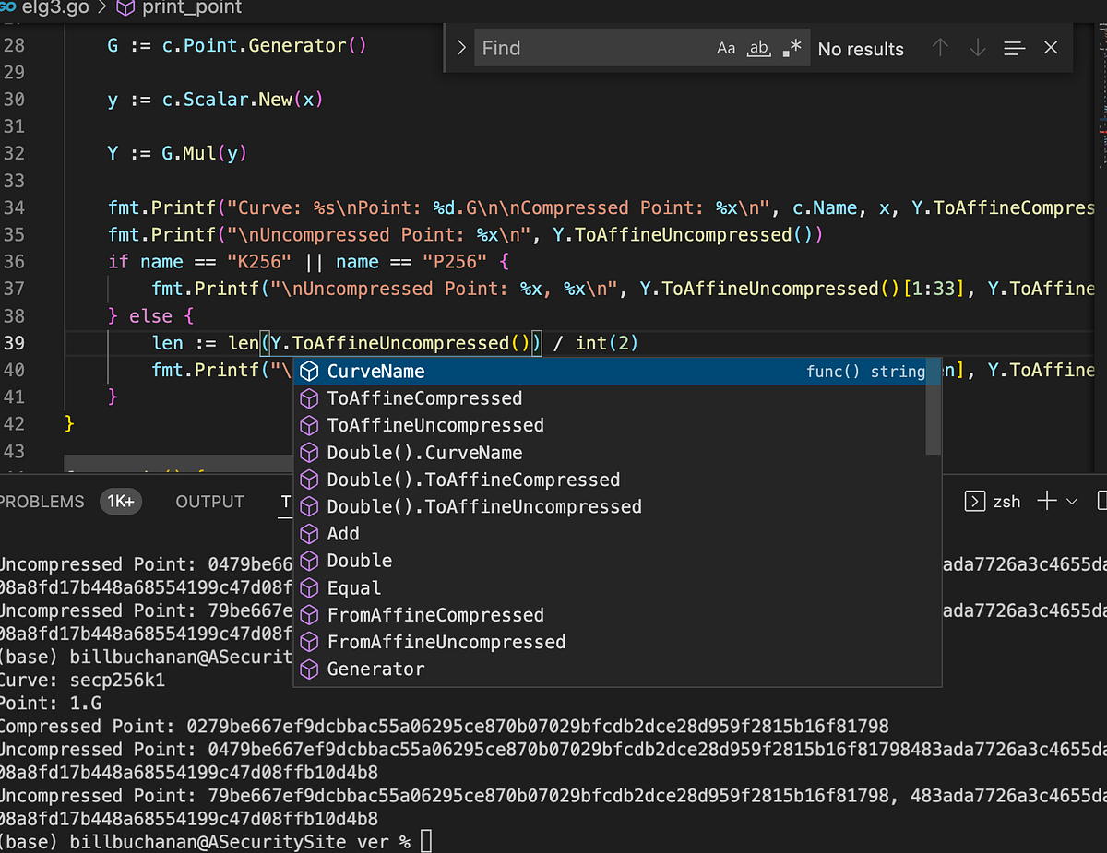1107x853 pixels.
Task: Click the icon beside Double().ToAffineCompressed suggestion
Action: pyautogui.click(x=310, y=480)
